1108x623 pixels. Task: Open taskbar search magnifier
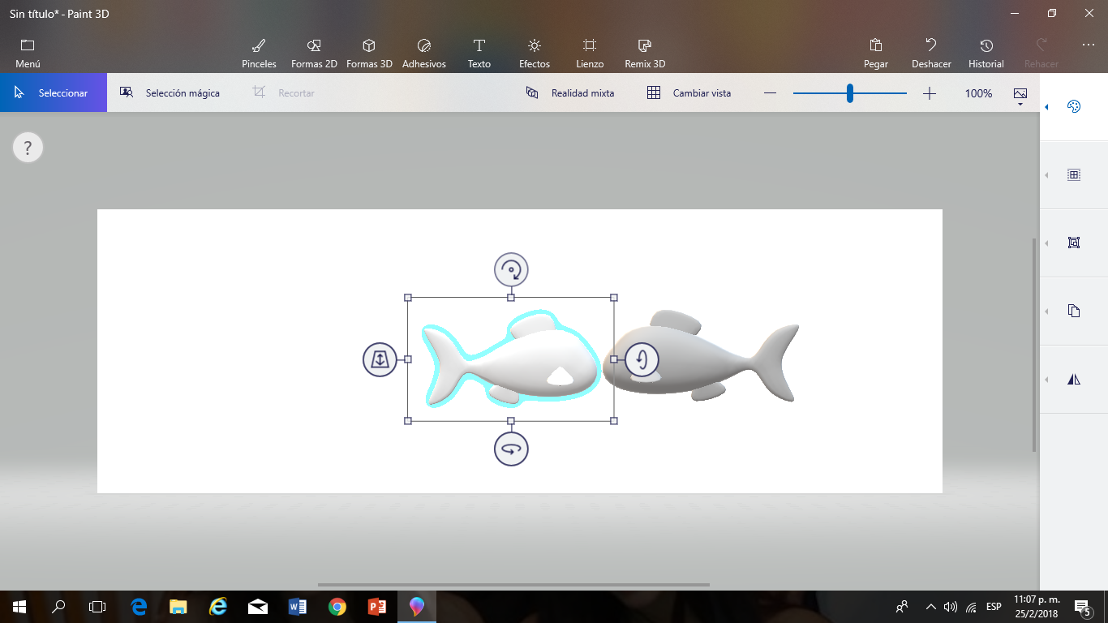(x=58, y=607)
